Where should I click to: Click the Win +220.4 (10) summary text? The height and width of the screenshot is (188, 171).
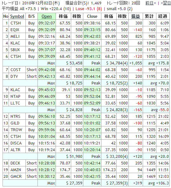(x=56, y=9)
